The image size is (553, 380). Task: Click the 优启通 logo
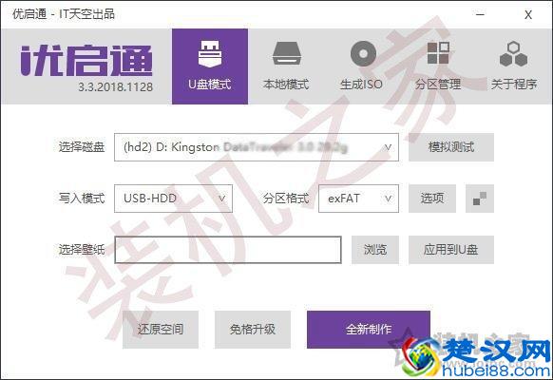click(86, 60)
